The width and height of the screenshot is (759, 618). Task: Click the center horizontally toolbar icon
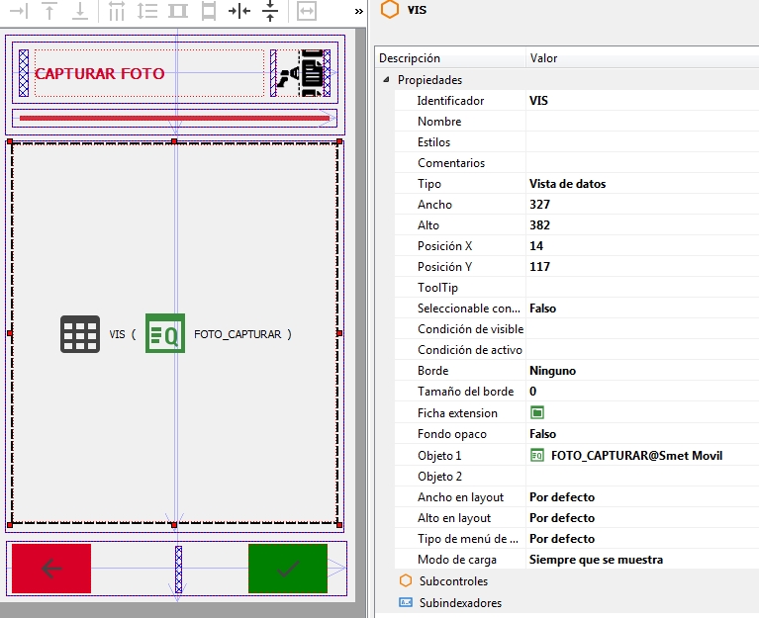coord(239,11)
